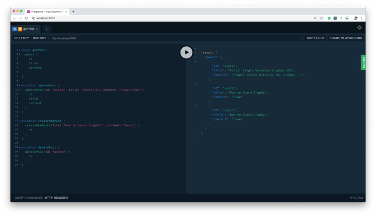Collapse the "data" object in response
This screenshot has height=216, width=376.
click(196, 53)
